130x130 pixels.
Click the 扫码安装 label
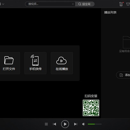tap(91, 96)
